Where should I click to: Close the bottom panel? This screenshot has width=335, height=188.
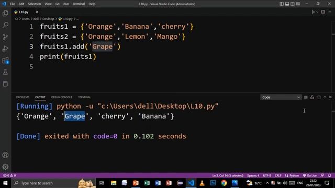coord(330,97)
